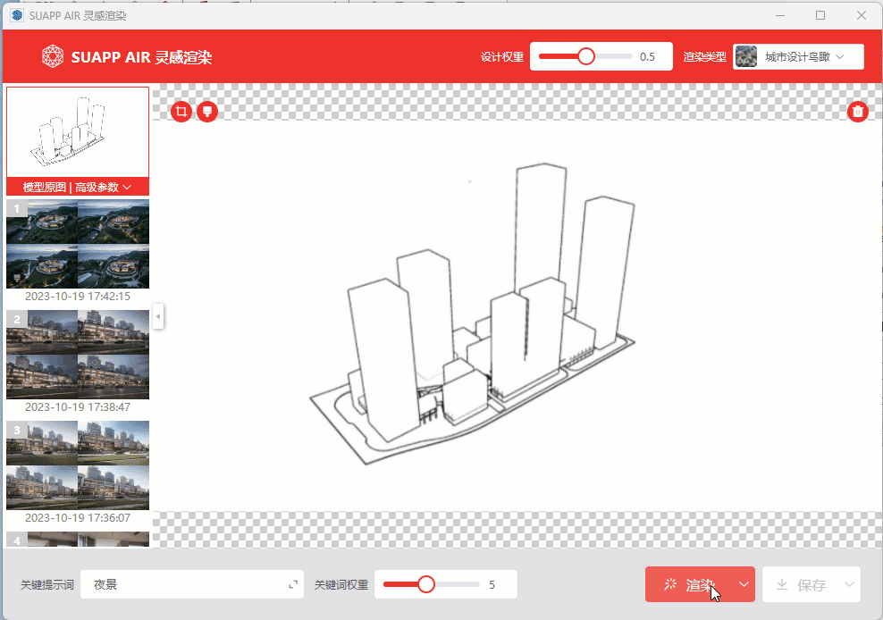Open the save button dropdown arrow
Image resolution: width=883 pixels, height=620 pixels.
click(x=849, y=584)
